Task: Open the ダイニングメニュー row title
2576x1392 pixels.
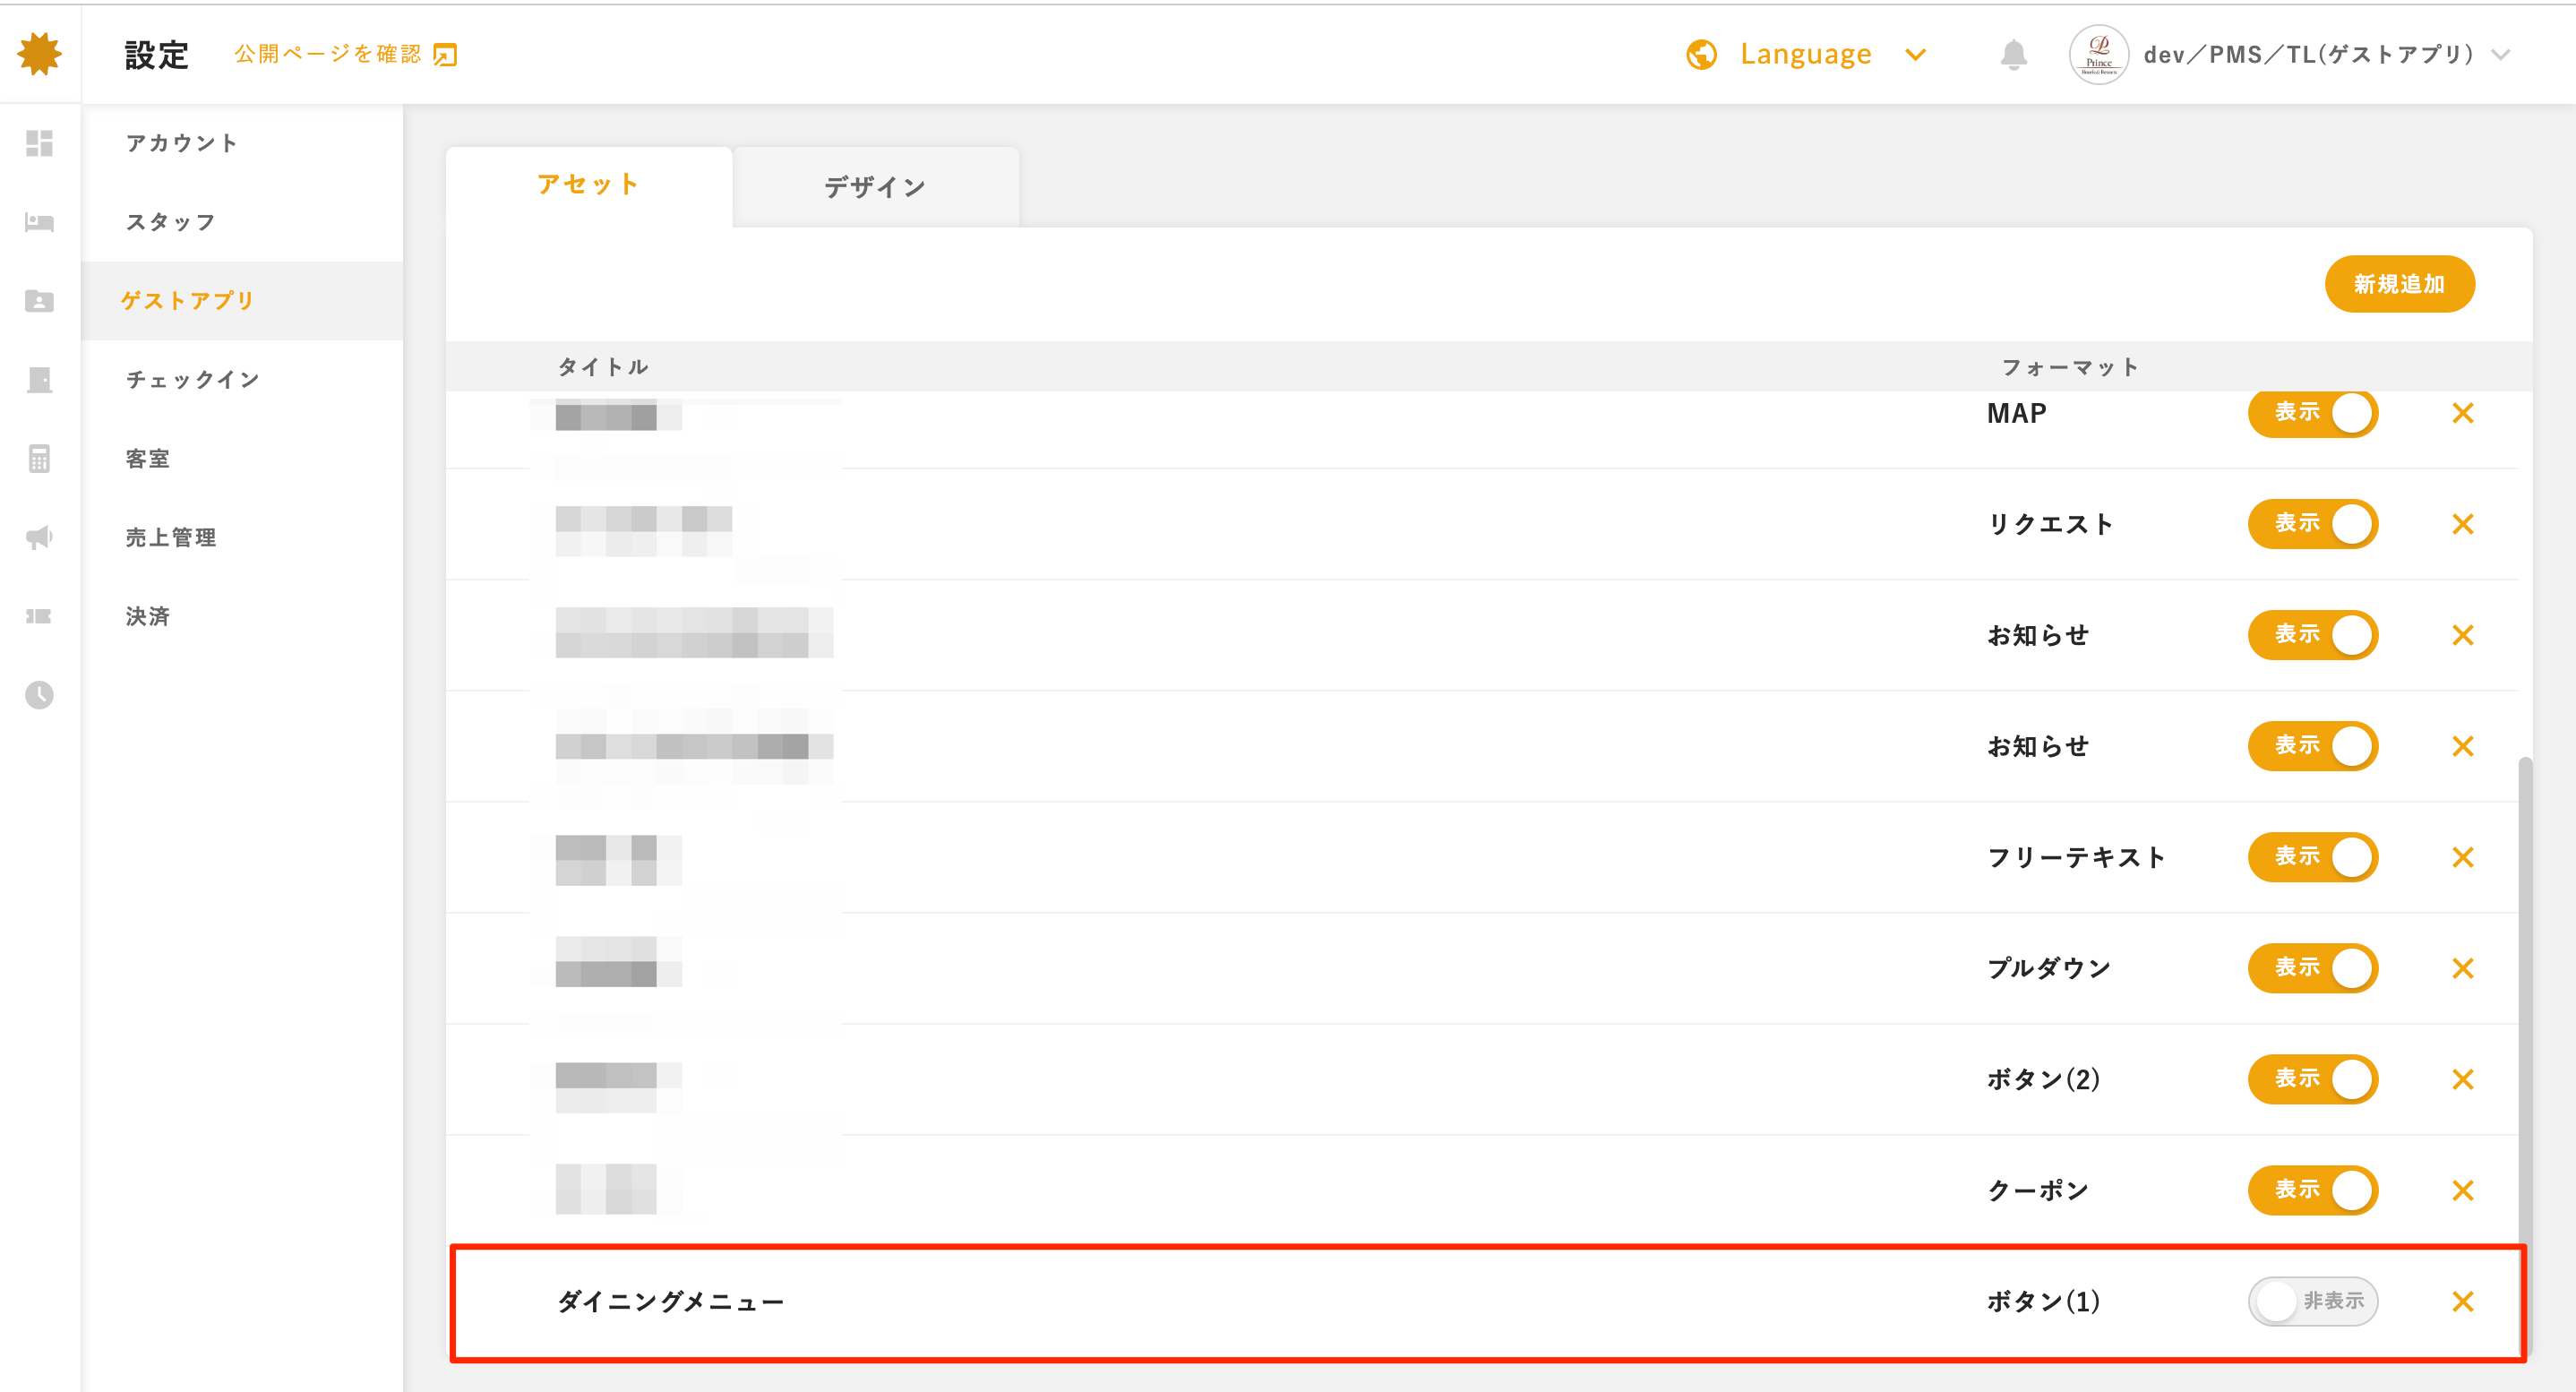Action: tap(670, 1302)
